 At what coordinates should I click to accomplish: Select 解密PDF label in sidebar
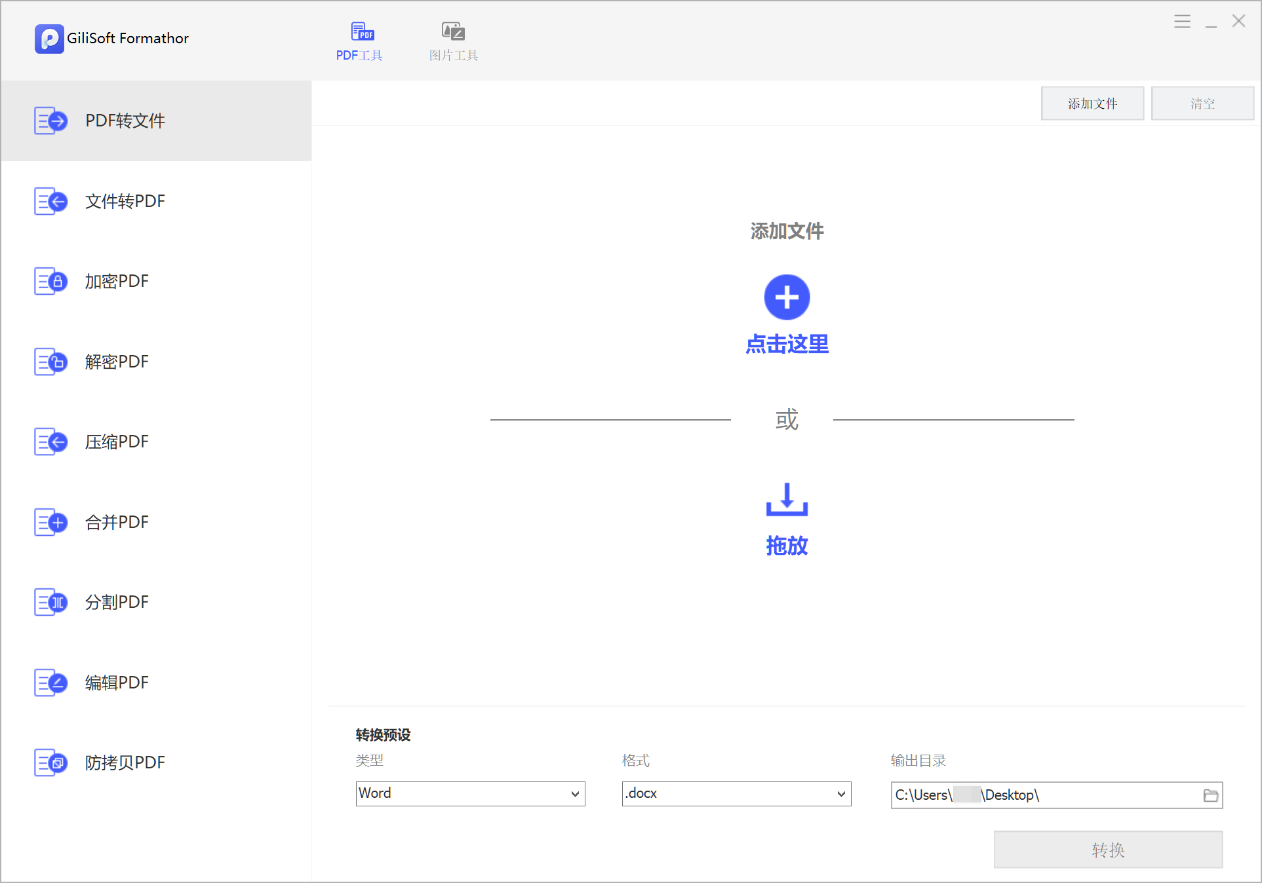coord(117,362)
